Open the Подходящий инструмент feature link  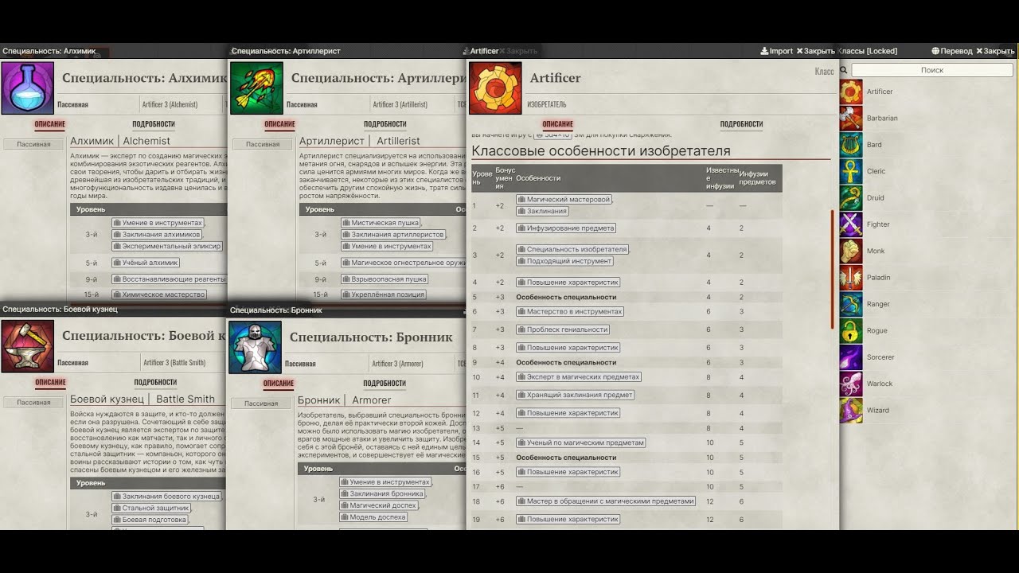[564, 261]
